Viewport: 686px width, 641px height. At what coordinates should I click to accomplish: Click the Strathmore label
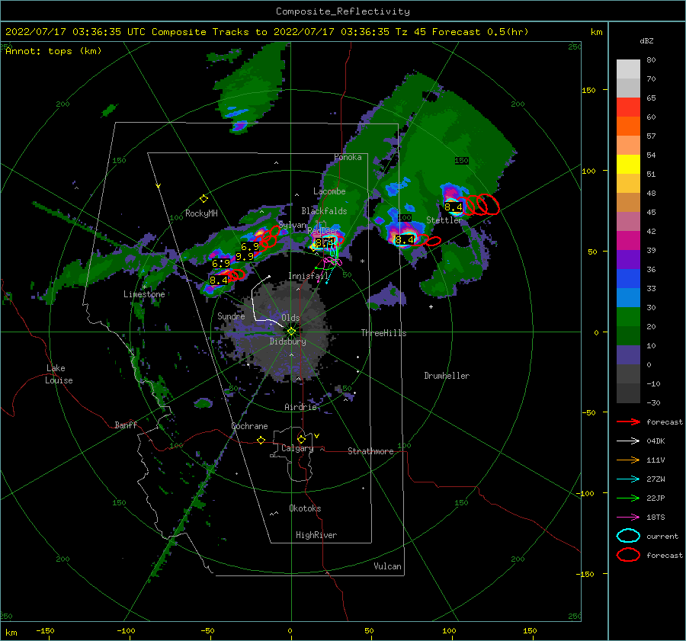[370, 451]
